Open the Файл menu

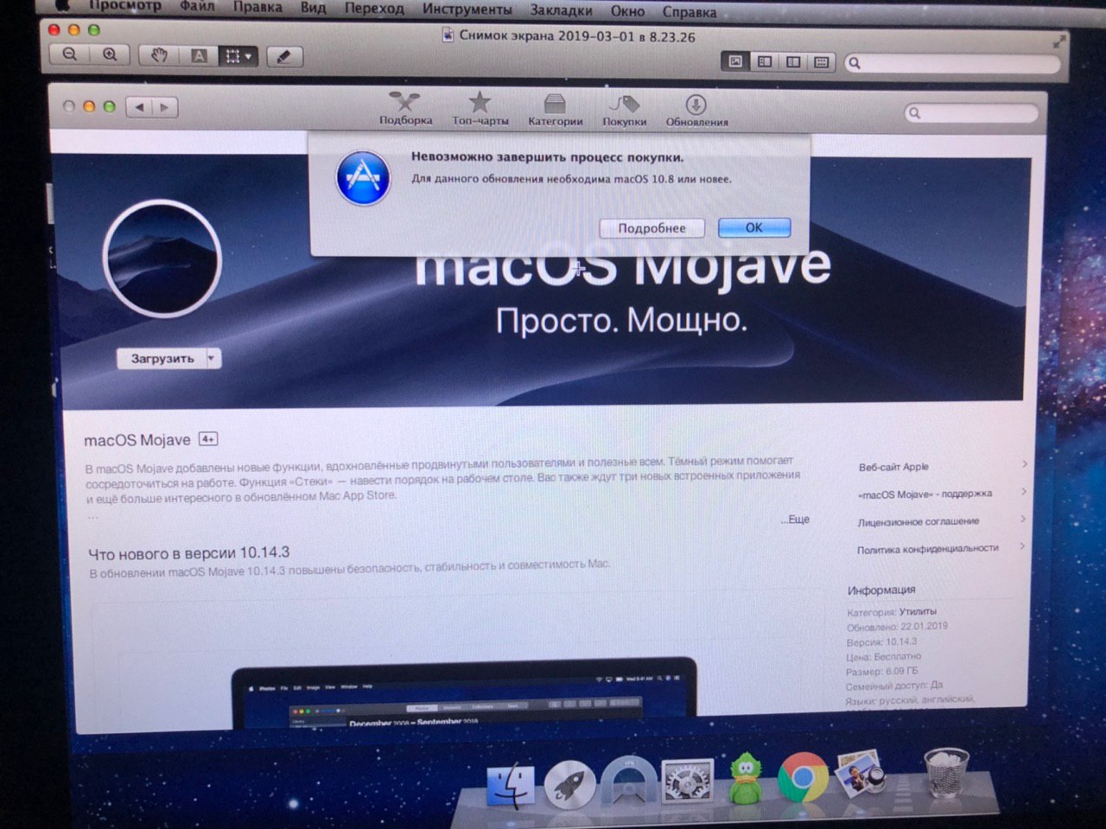pyautogui.click(x=197, y=7)
